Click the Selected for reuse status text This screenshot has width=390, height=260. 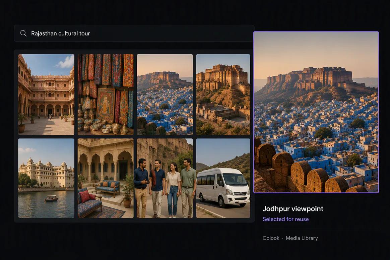click(285, 219)
